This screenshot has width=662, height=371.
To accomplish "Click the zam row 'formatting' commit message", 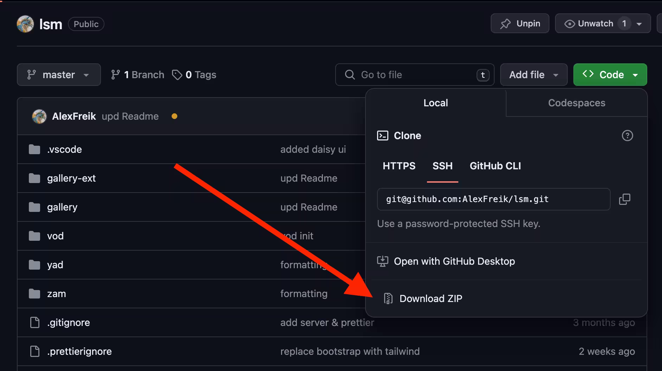I will (x=304, y=294).
